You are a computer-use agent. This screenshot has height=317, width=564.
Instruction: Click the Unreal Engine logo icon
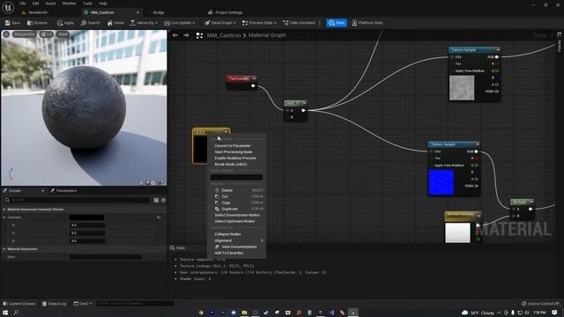[x=8, y=7]
